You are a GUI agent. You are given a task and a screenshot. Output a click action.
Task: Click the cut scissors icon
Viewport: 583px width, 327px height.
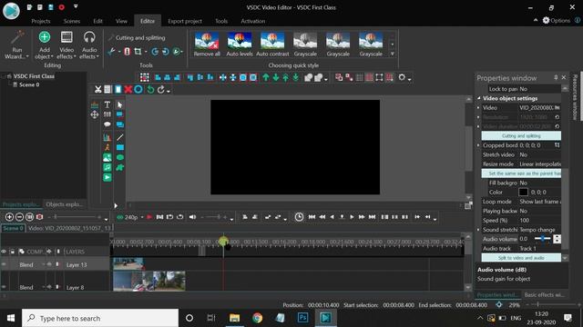(x=97, y=89)
